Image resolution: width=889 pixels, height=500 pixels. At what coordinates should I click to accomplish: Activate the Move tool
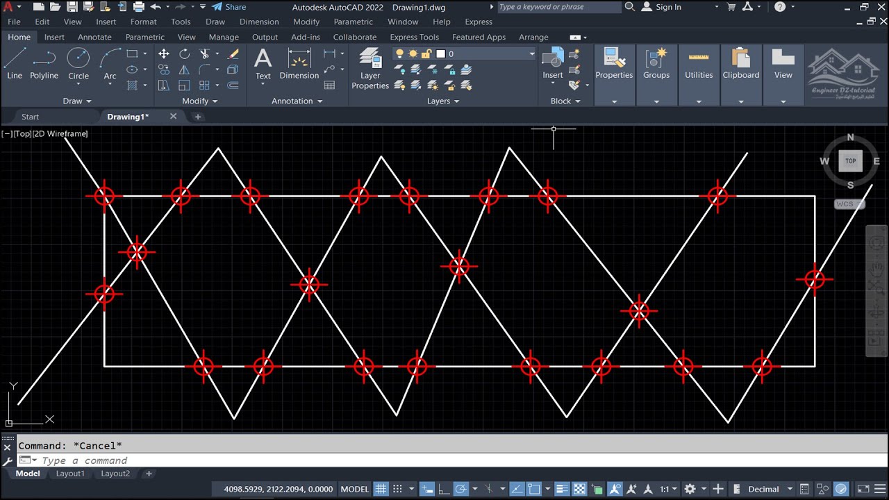tap(164, 53)
